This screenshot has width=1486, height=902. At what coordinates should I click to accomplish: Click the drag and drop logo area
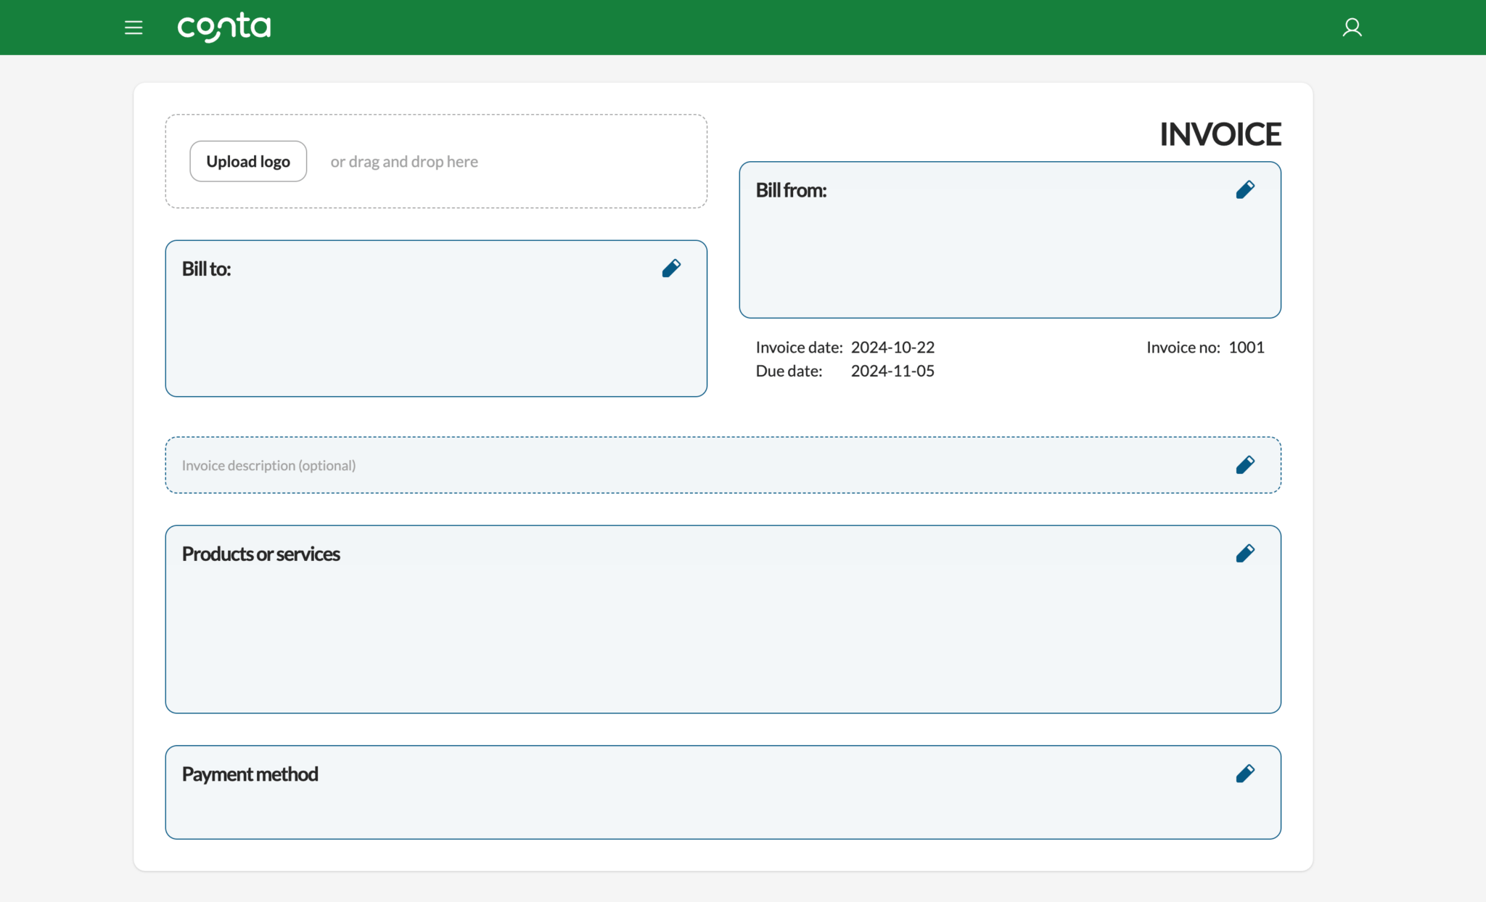pos(403,161)
